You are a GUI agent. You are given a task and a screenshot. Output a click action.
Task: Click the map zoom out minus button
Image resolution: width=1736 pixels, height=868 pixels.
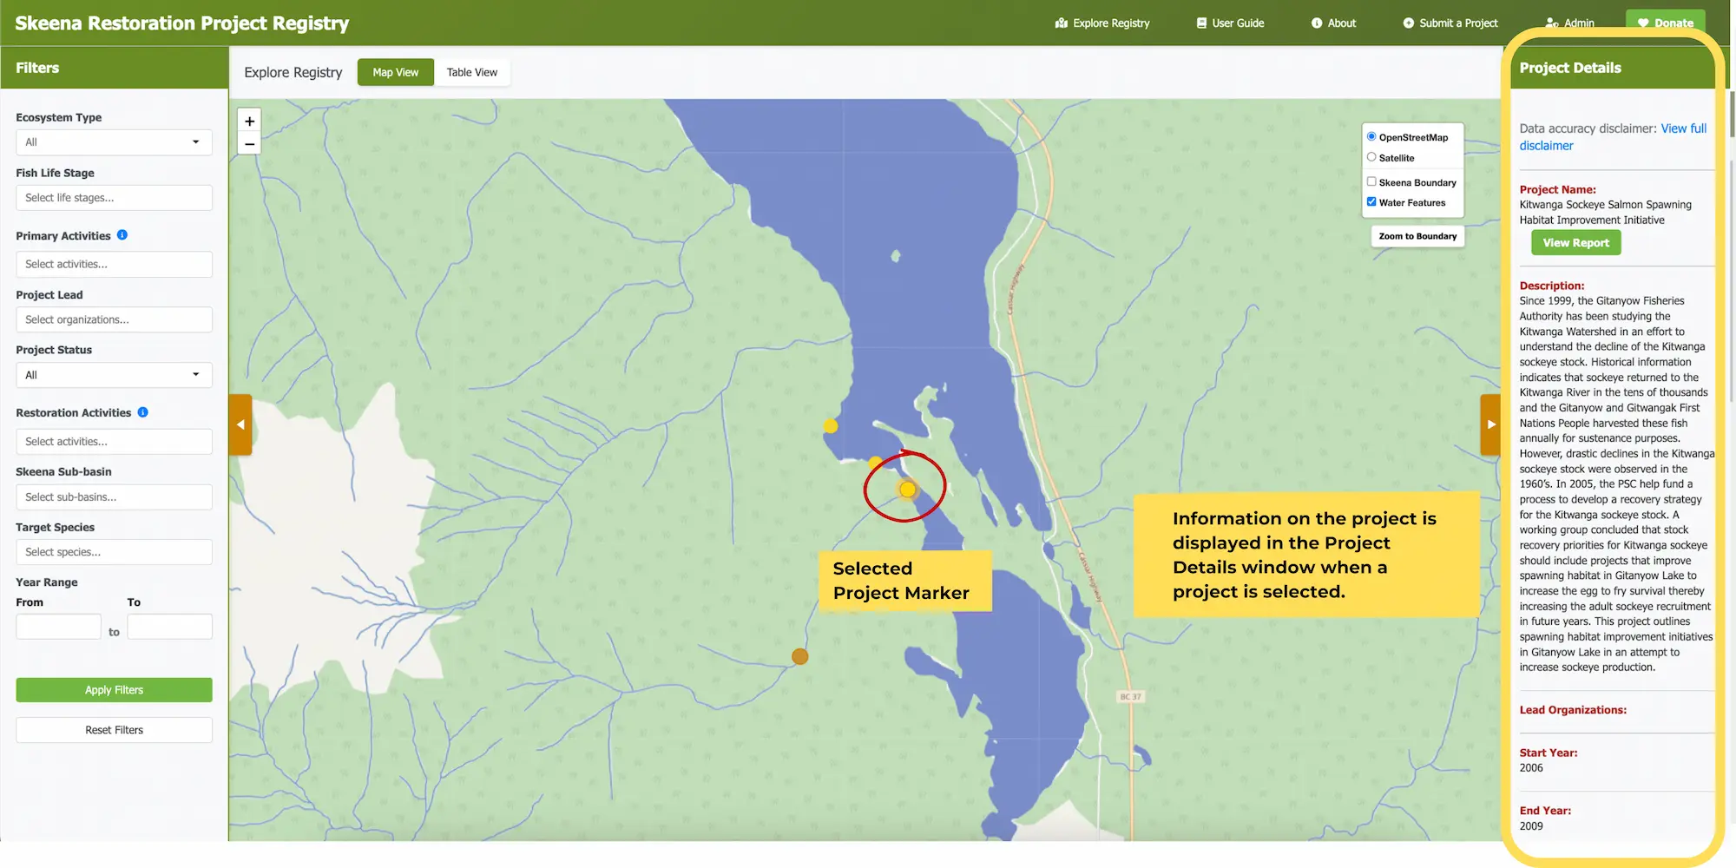tap(249, 144)
